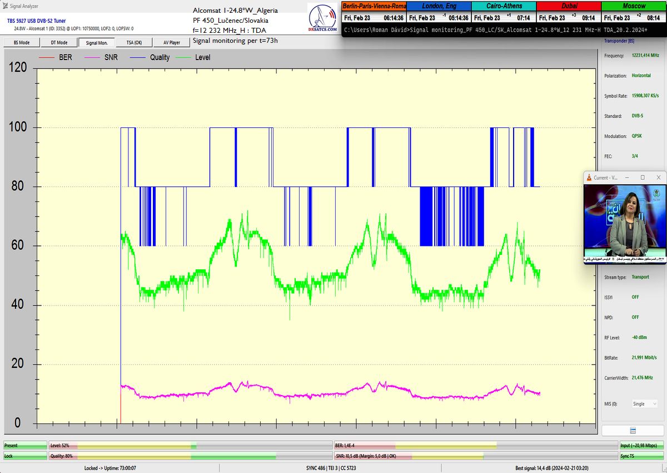Click the VLC cone icon in the video window
The height and width of the screenshot is (473, 667).
(589, 178)
